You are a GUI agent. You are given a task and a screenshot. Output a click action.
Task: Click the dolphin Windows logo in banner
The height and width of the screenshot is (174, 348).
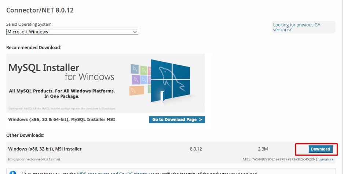pos(171,80)
